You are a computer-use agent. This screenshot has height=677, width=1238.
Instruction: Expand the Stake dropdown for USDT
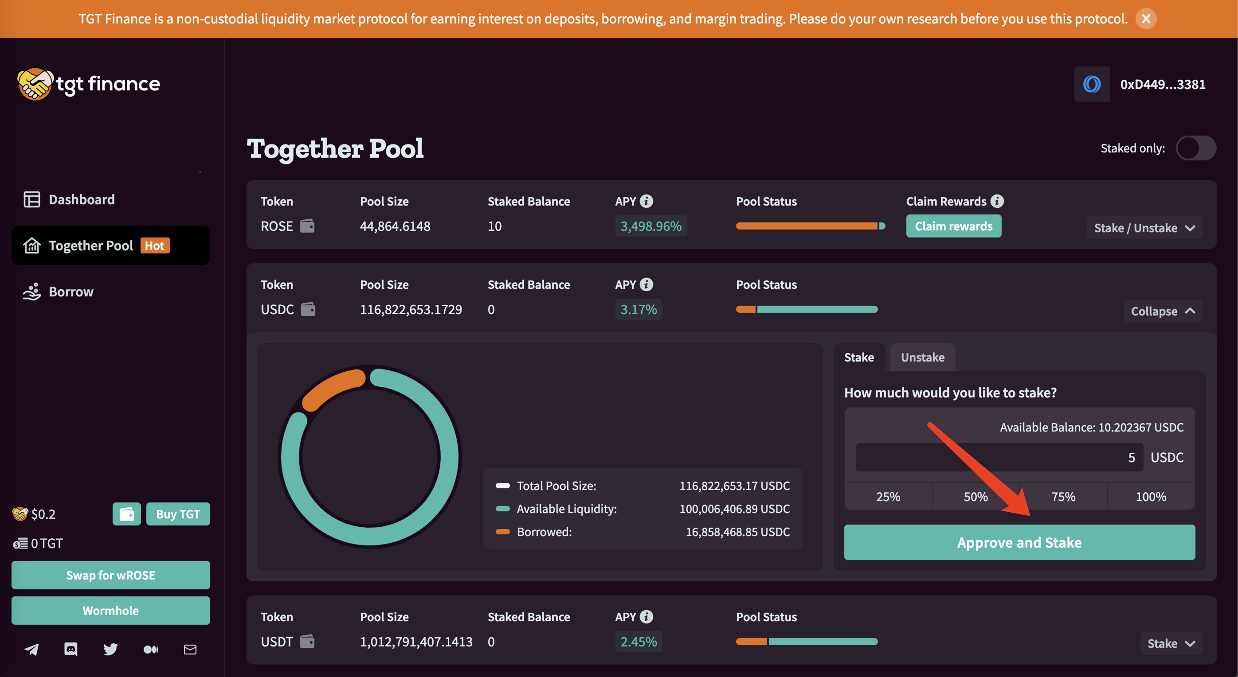[x=1171, y=643]
